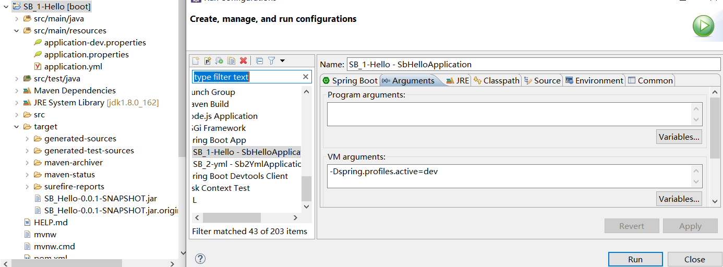The image size is (723, 267).
Task: Select Node.js Application configuration type
Action: coord(225,116)
